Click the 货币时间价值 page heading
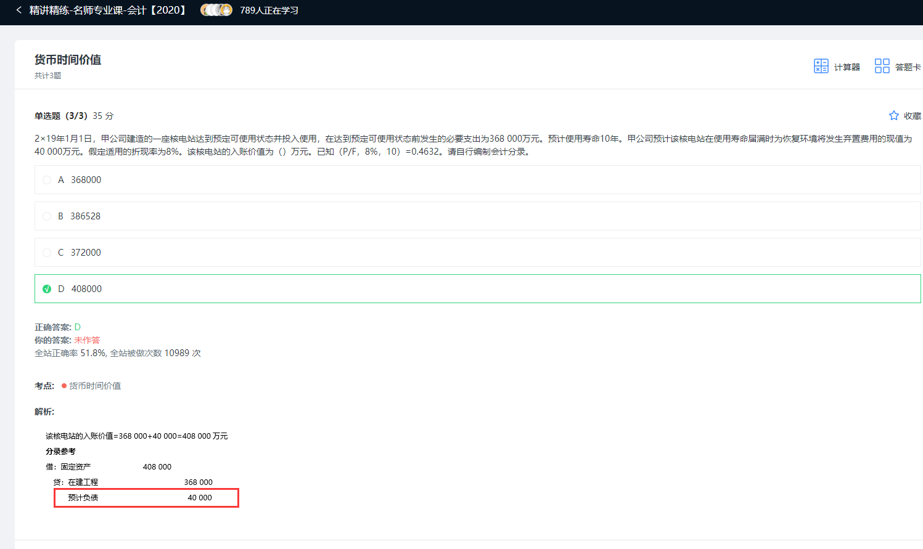The width and height of the screenshot is (923, 549). pos(68,60)
